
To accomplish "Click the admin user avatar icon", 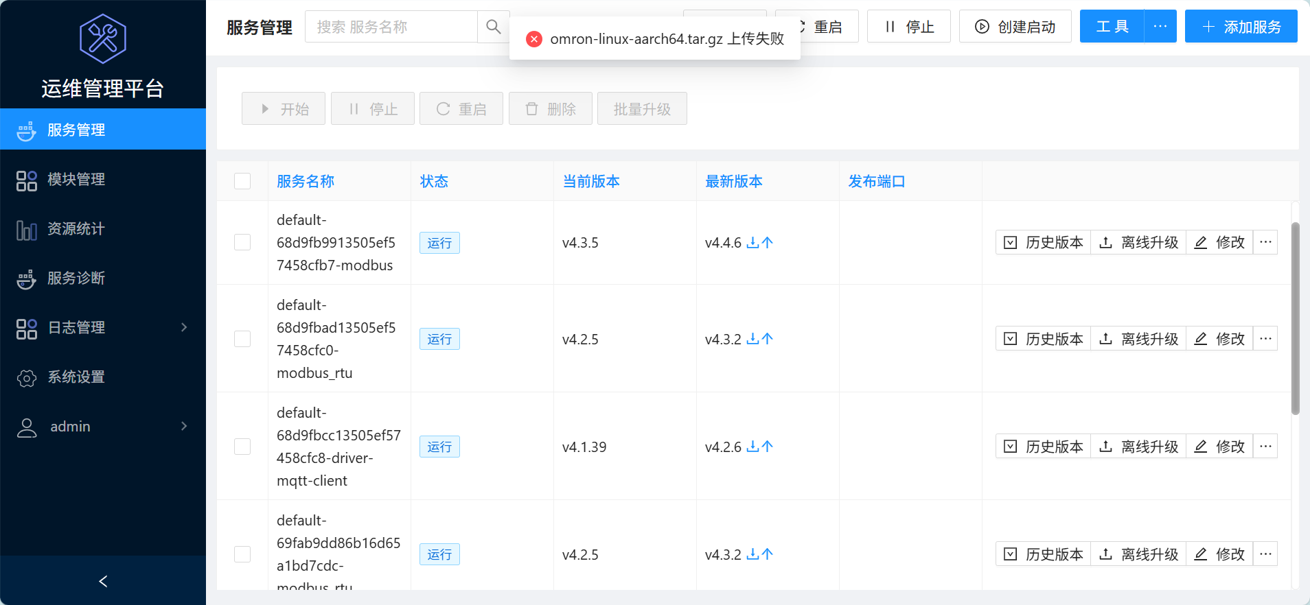I will [x=27, y=427].
